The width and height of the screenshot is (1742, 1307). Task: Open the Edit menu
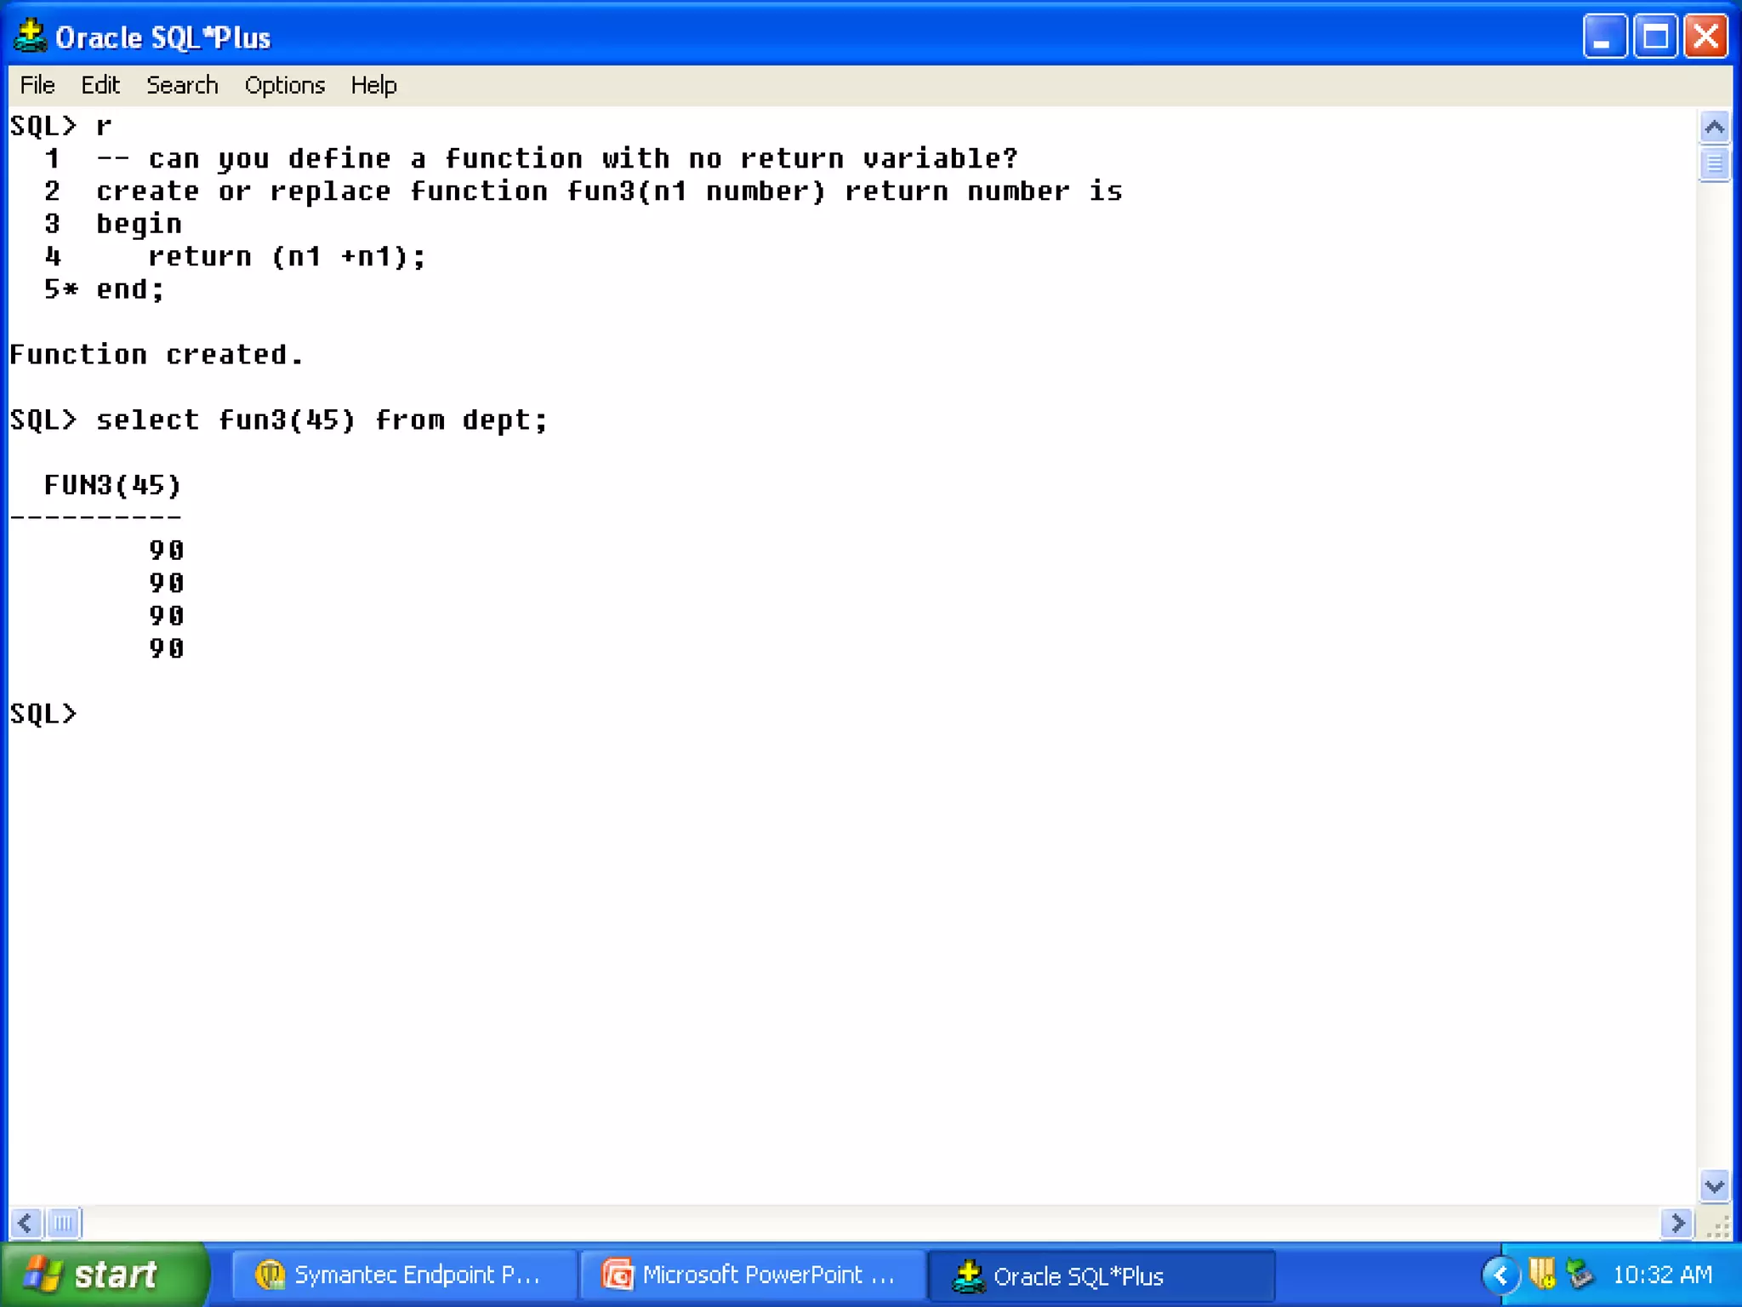(x=100, y=85)
